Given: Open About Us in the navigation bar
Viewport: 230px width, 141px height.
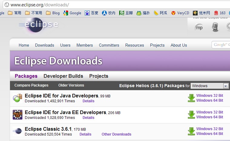Looking at the screenshot, I should coord(179,45).
